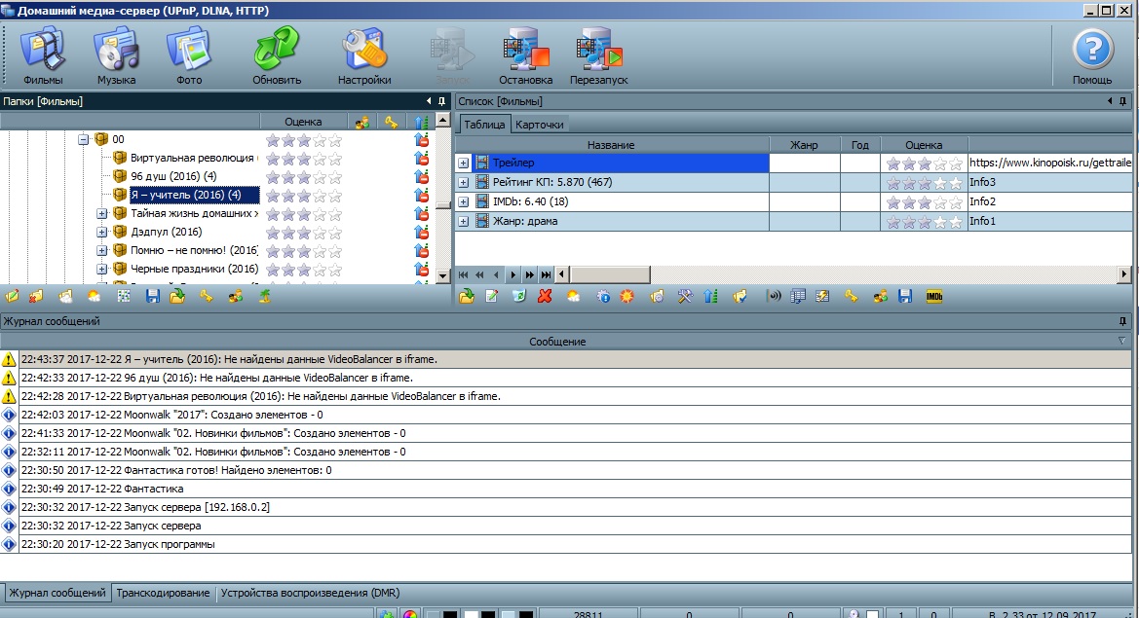Set star rating for Жанр: драма row
1139x618 pixels.
coord(924,222)
